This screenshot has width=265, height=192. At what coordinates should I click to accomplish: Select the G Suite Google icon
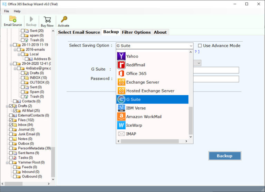(x=121, y=99)
